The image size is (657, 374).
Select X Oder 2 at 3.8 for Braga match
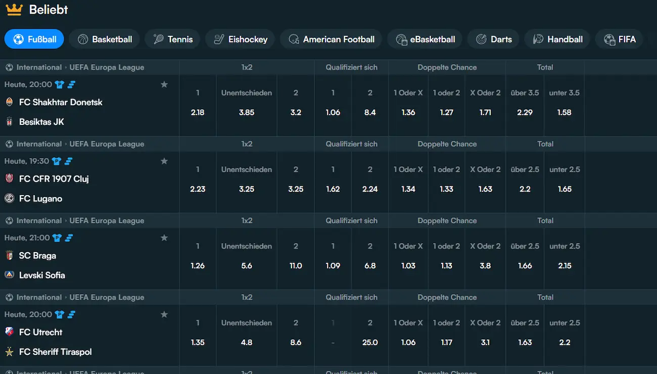pos(485,259)
